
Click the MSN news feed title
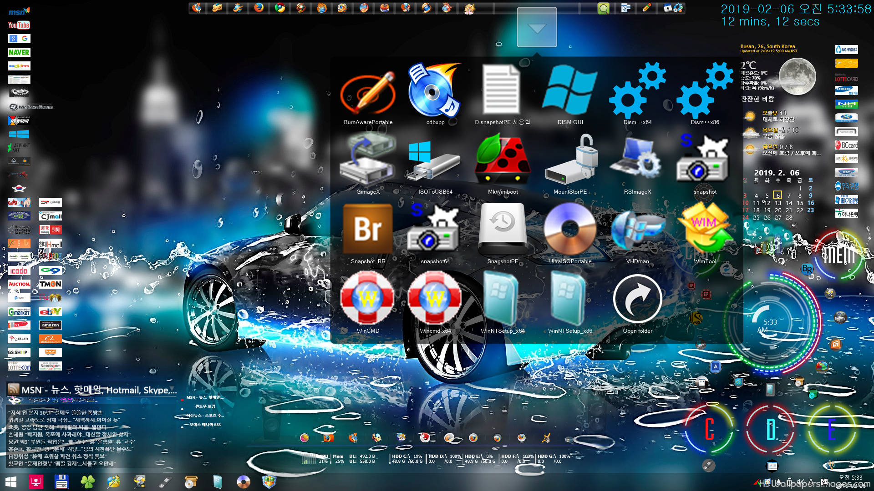pos(98,390)
